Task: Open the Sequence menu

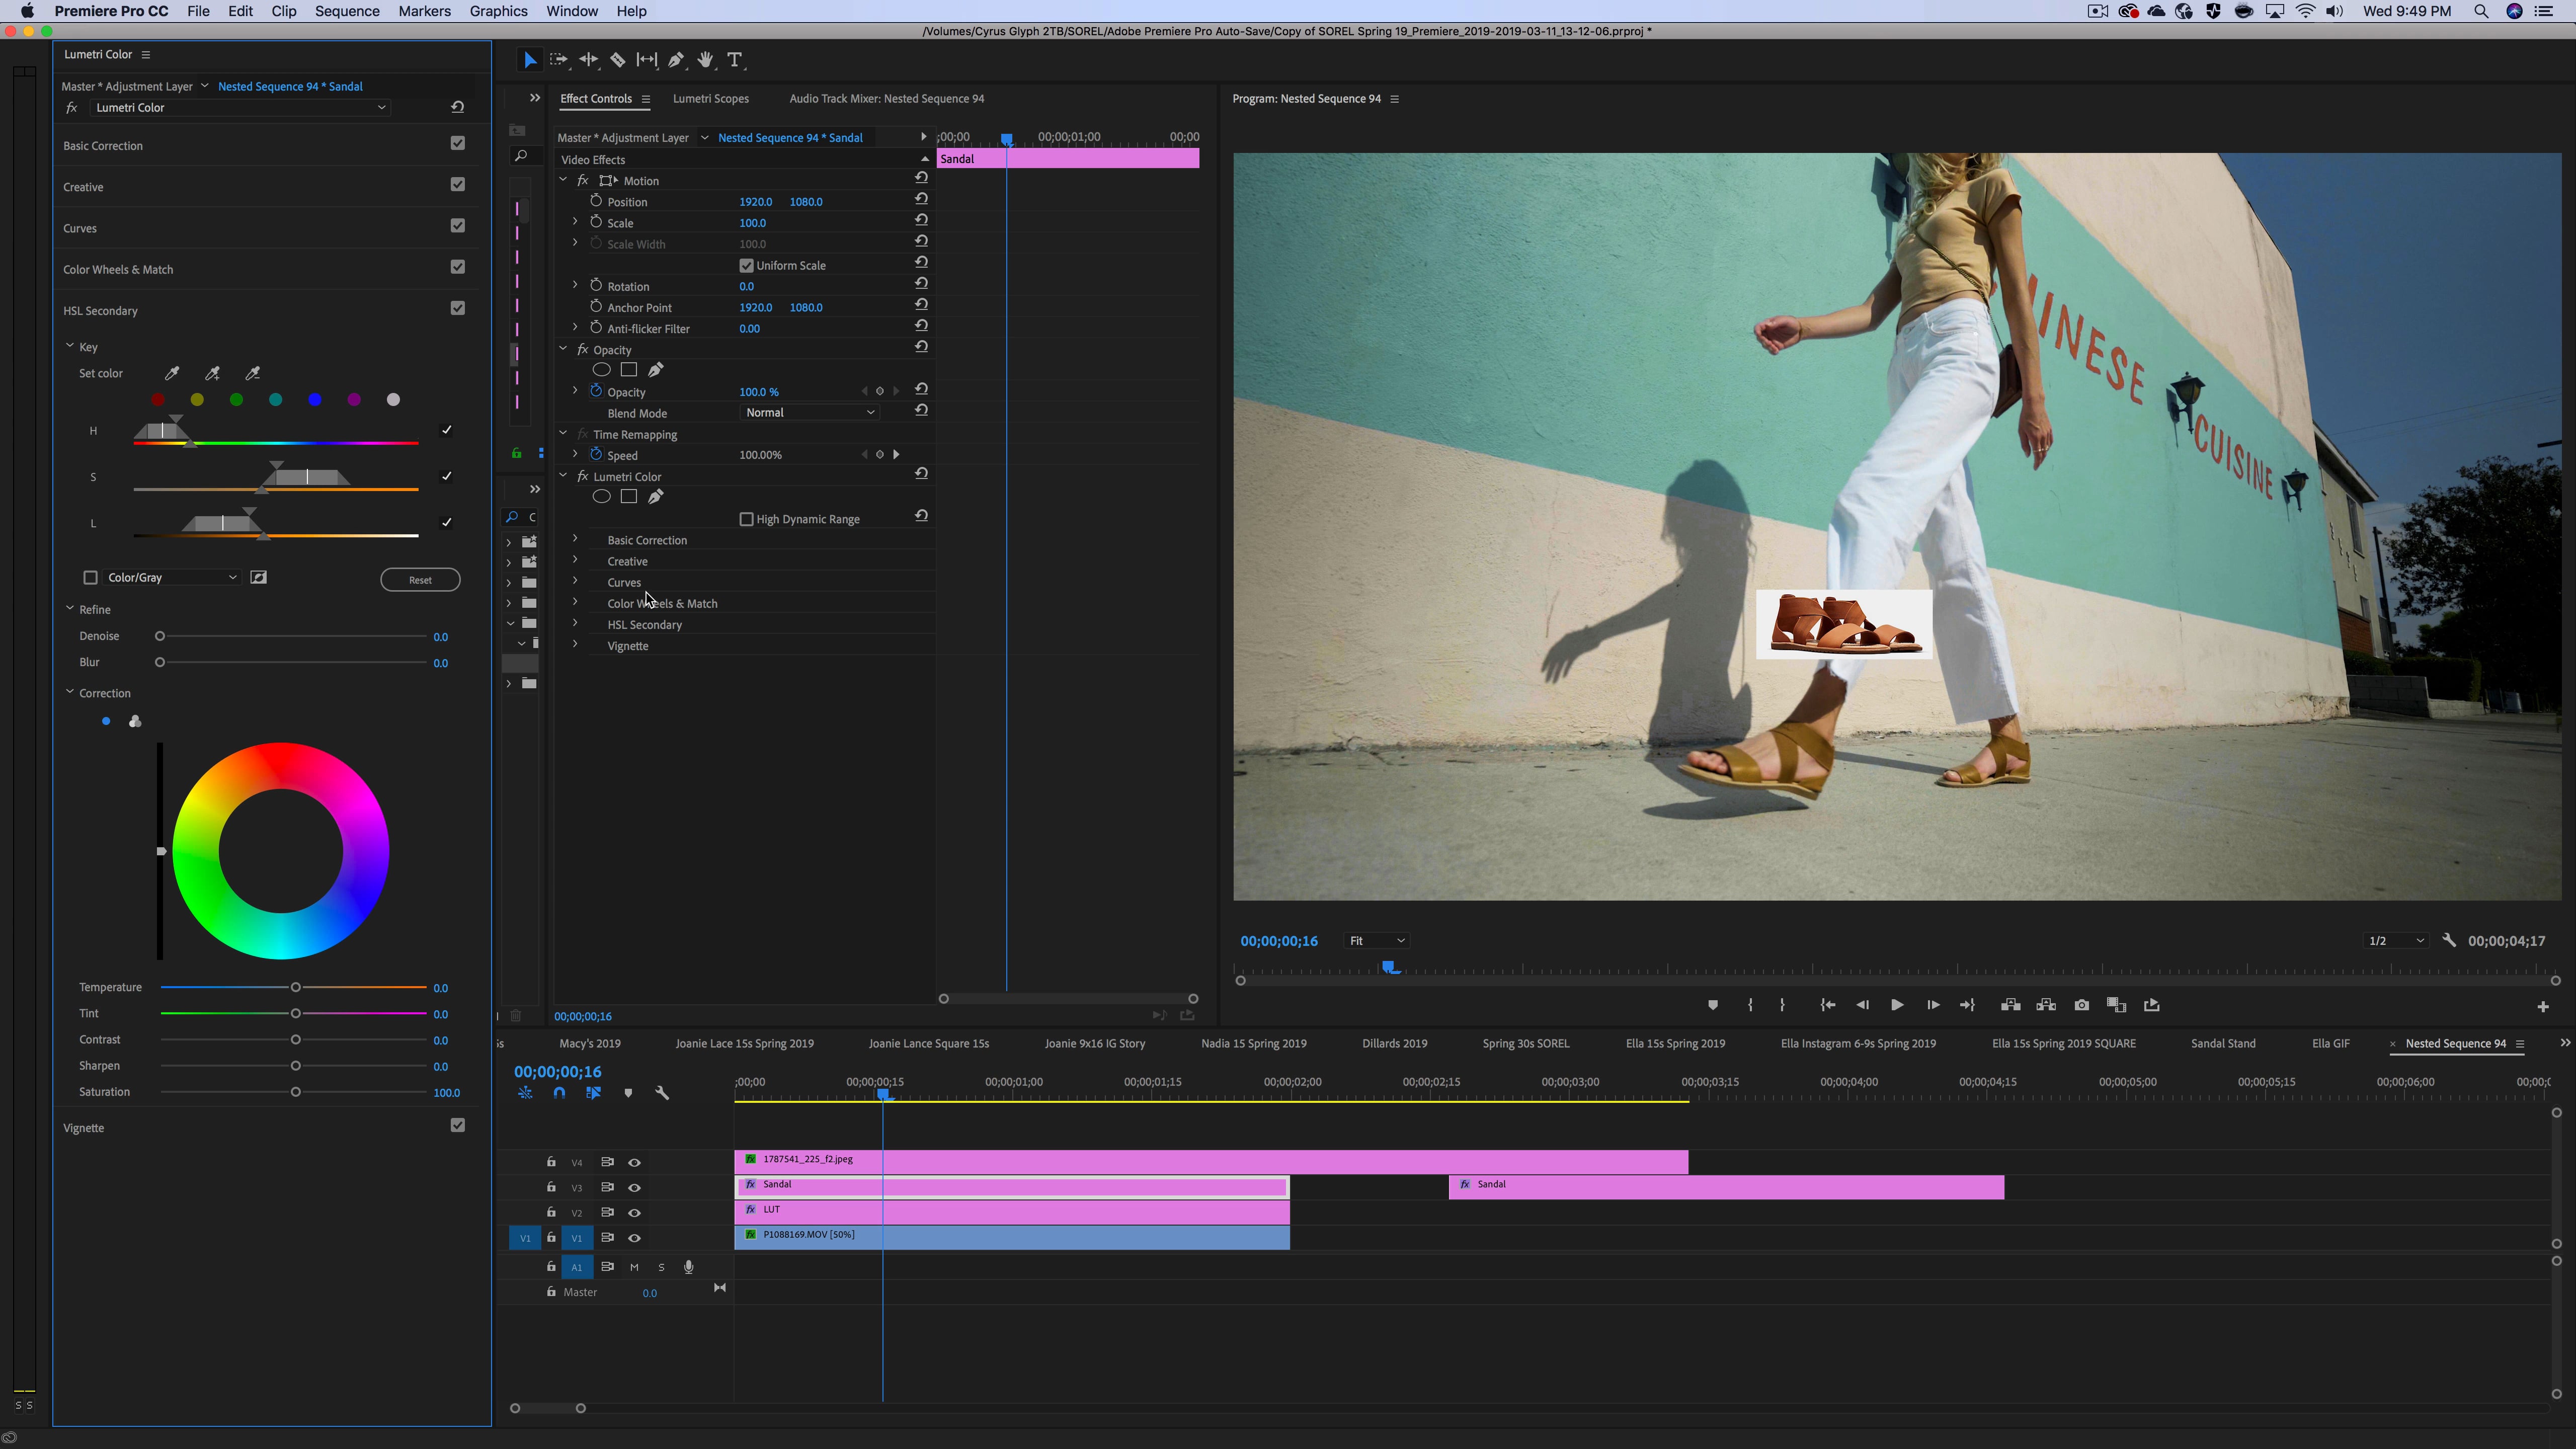Action: pos(346,11)
